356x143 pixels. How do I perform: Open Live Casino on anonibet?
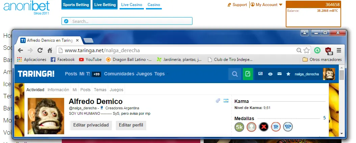click(132, 5)
